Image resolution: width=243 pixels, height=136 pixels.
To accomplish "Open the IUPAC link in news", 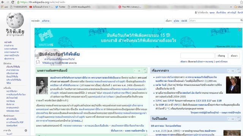I will (x=159, y=100).
